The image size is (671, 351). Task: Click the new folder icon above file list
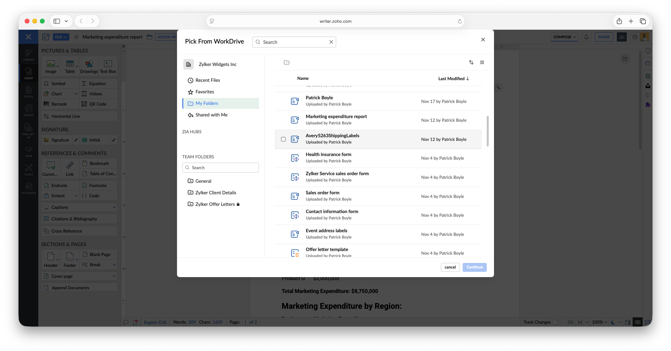point(287,62)
